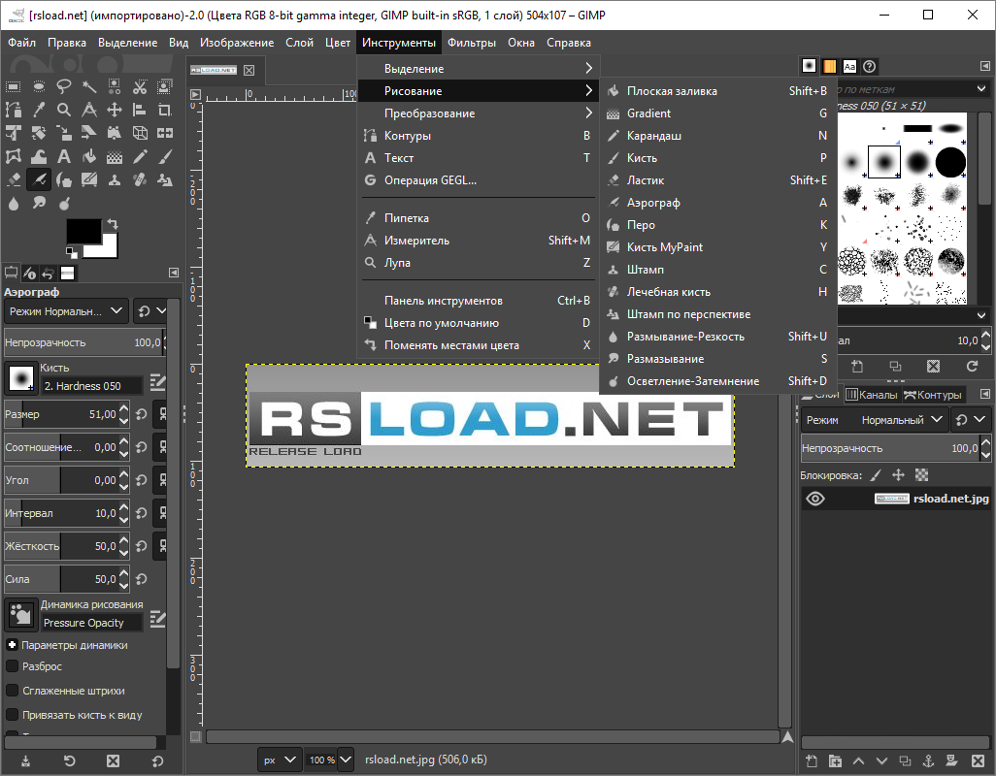This screenshot has width=996, height=776.
Task: Open the Undo History tab icon
Action: (x=48, y=274)
